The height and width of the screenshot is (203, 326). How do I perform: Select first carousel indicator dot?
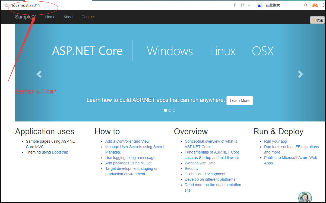point(166,110)
